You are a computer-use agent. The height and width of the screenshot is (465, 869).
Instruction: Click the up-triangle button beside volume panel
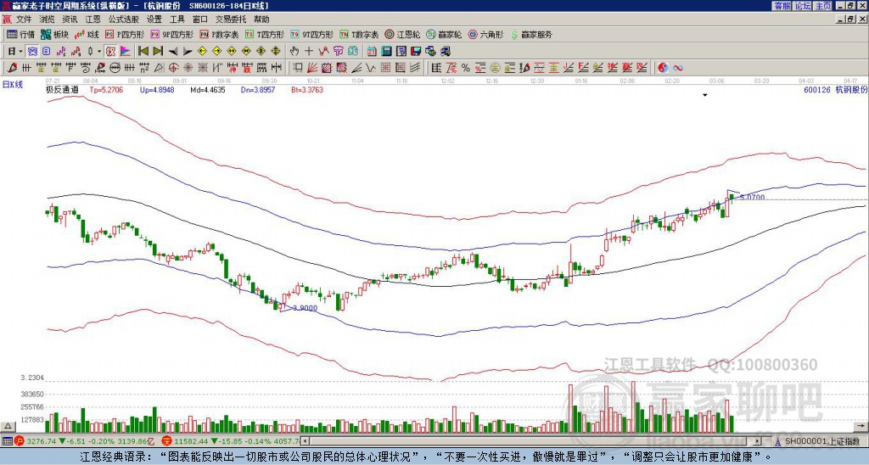coord(8,426)
